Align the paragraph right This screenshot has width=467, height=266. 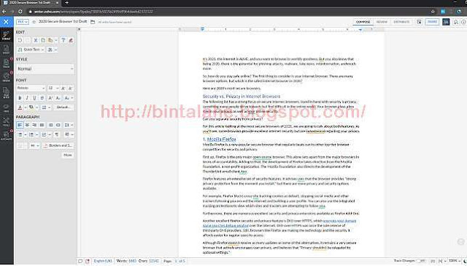click(34, 125)
